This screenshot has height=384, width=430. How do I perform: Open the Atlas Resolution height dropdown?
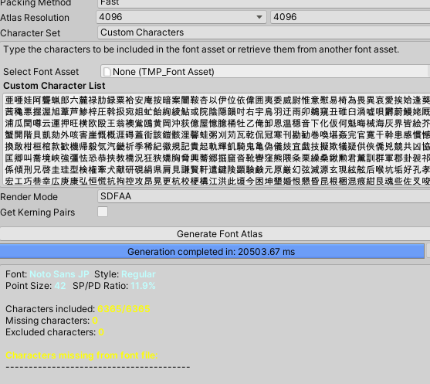[x=350, y=17]
